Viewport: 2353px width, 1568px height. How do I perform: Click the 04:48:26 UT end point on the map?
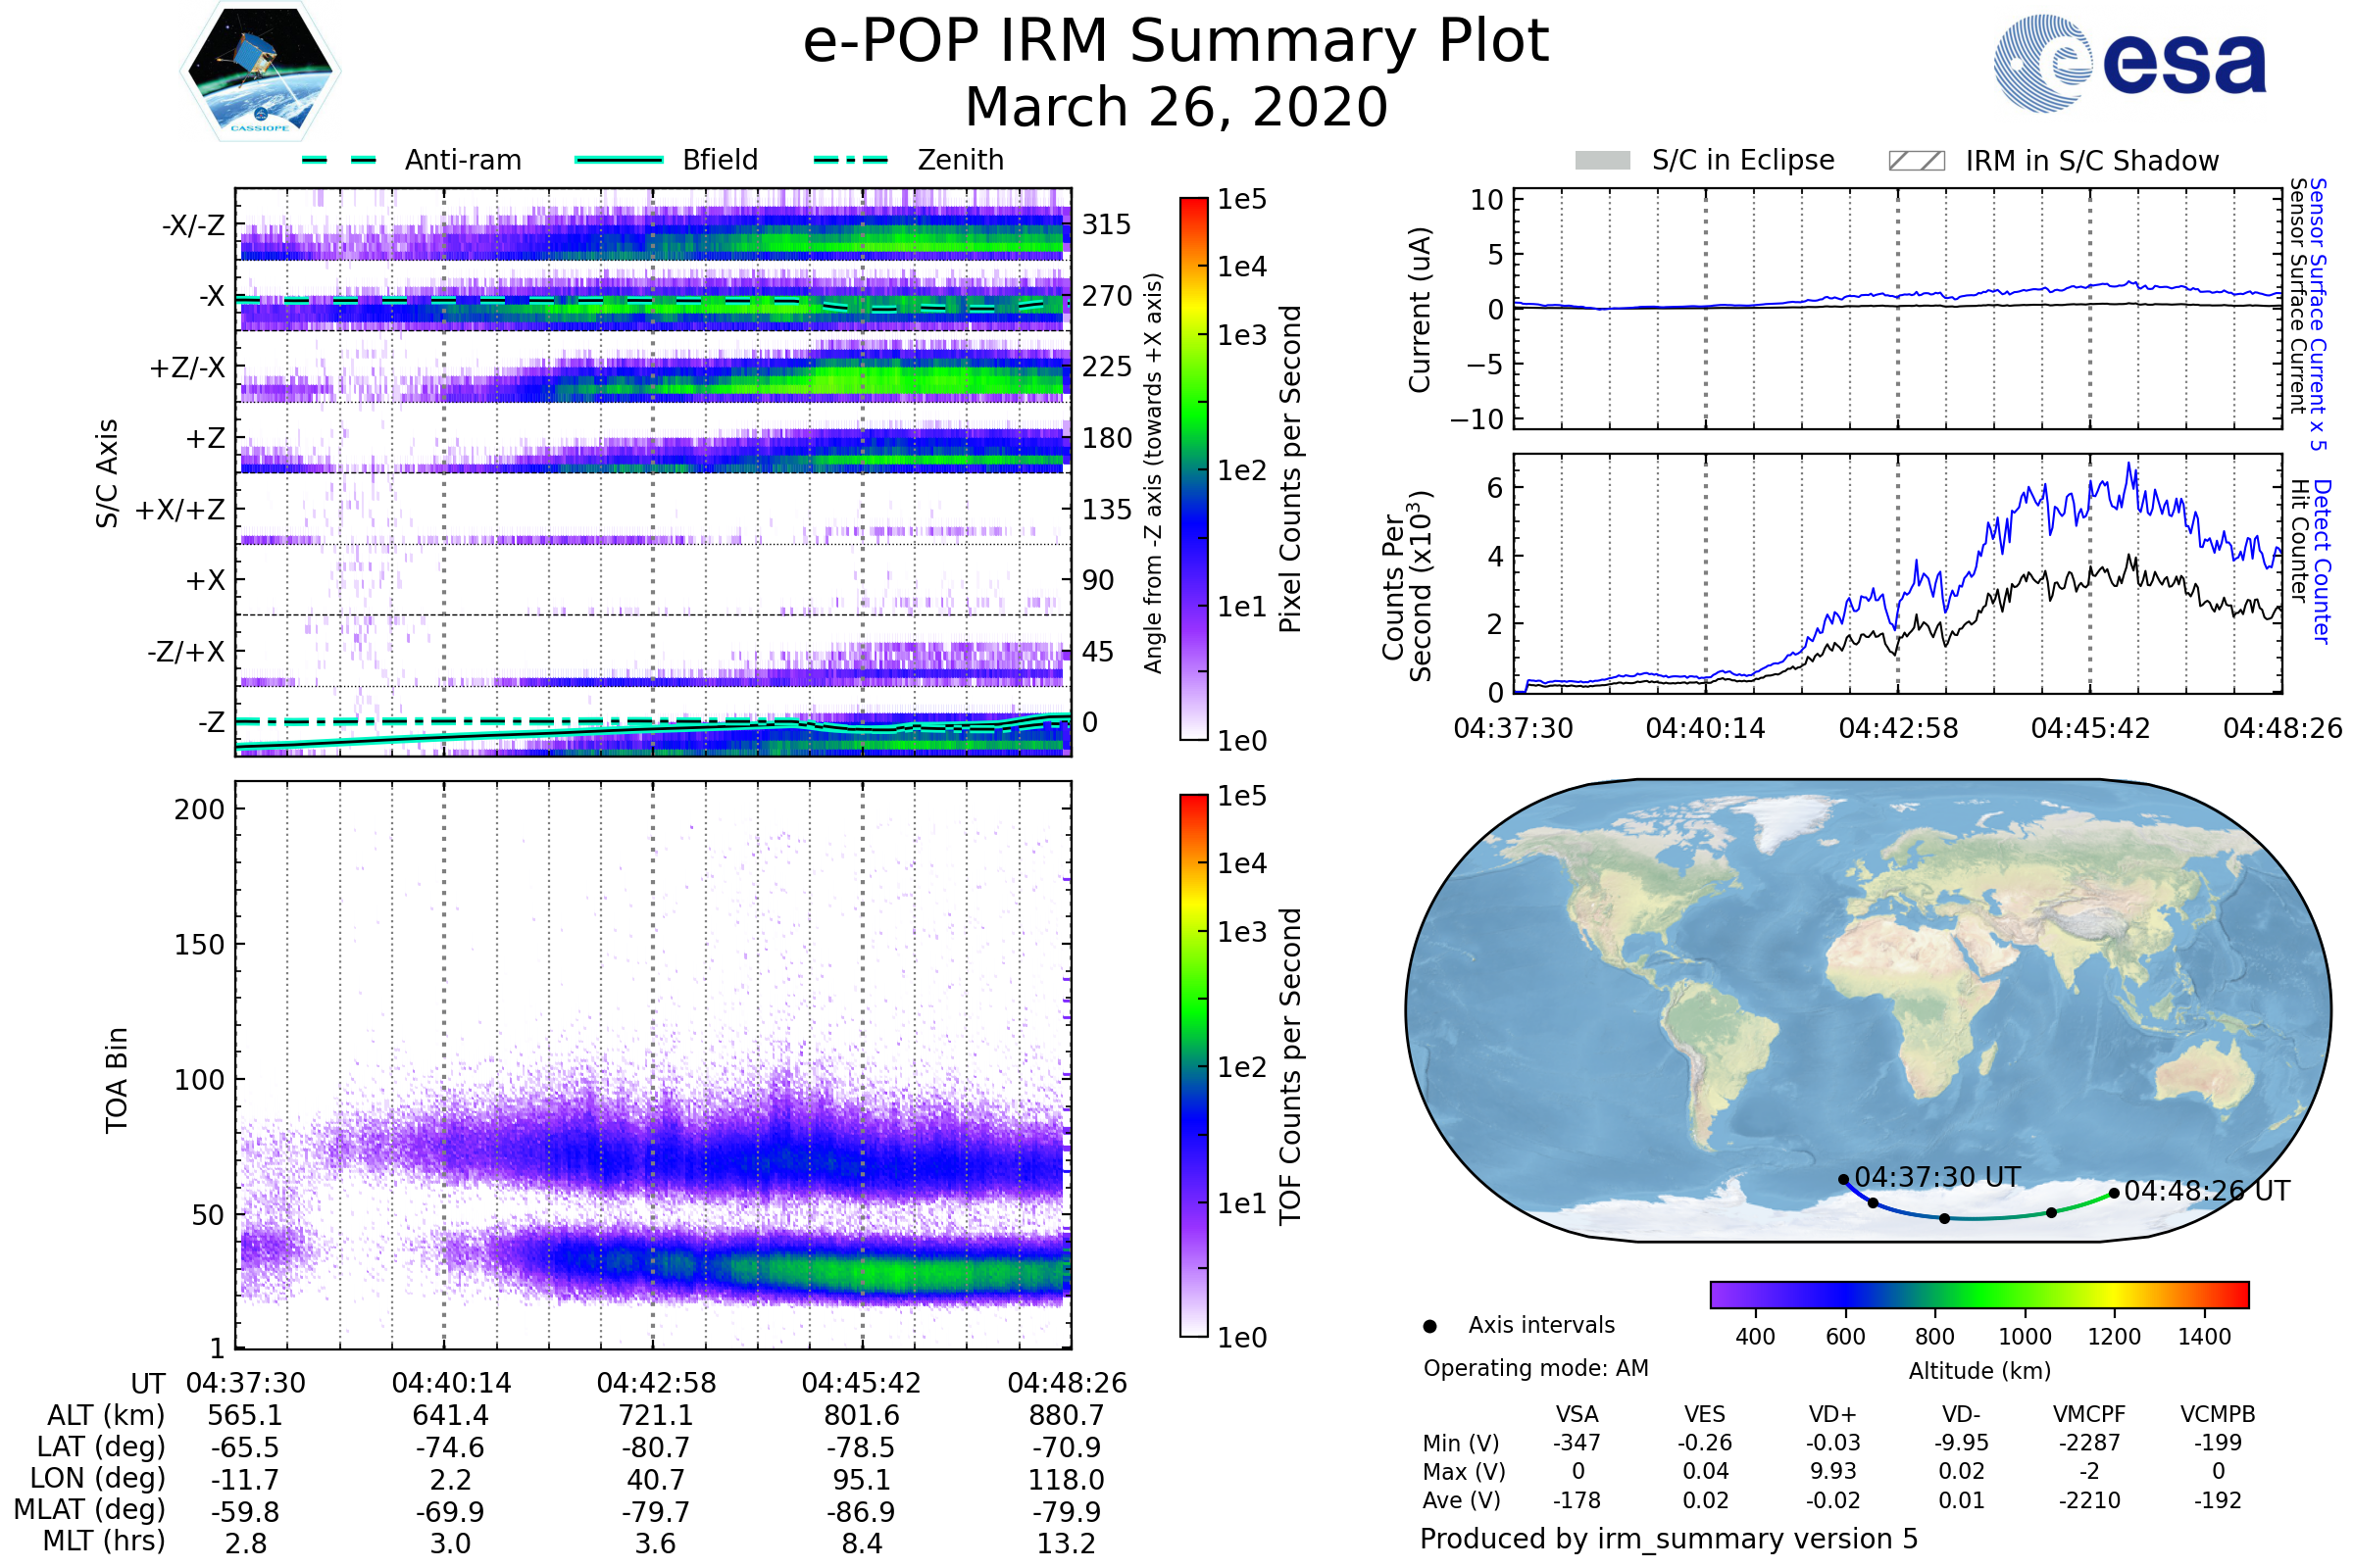pyautogui.click(x=2113, y=1193)
